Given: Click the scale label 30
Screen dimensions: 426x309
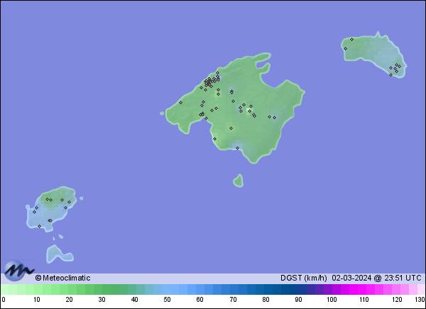Looking at the screenshot, I should [102, 300].
